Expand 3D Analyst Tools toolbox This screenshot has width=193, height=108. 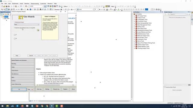134,16
